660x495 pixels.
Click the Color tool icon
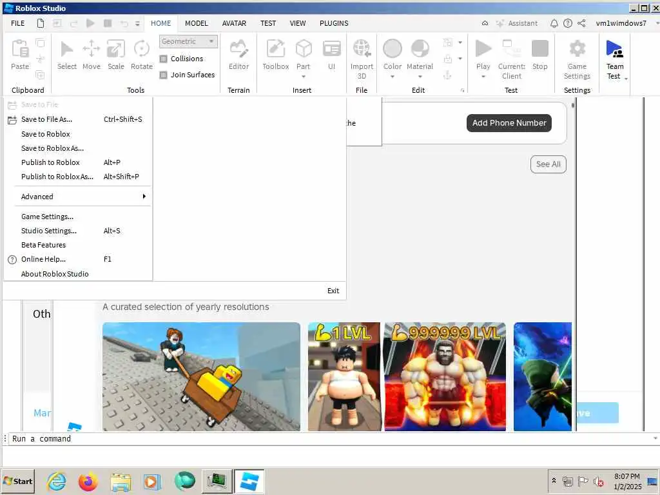point(393,49)
